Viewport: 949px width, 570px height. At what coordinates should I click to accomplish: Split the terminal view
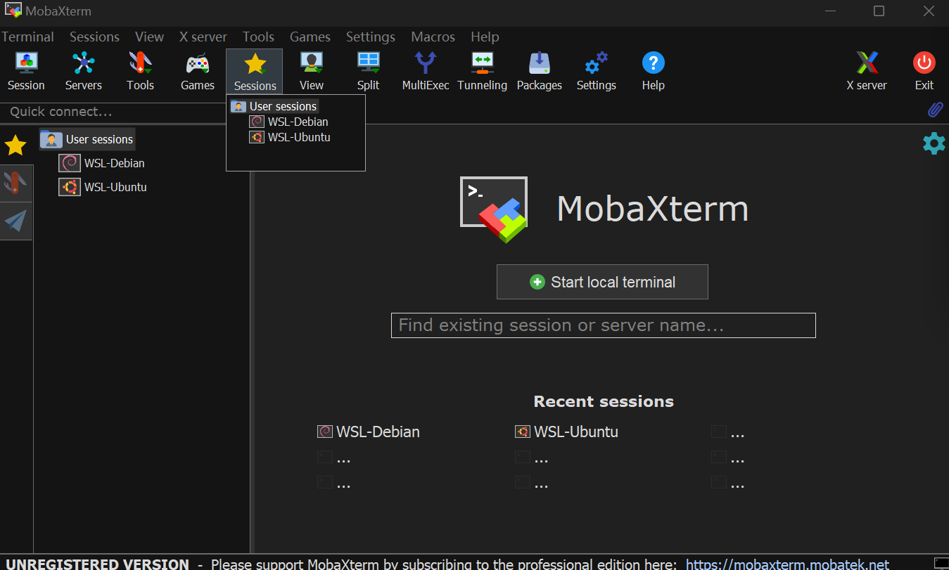coord(368,70)
